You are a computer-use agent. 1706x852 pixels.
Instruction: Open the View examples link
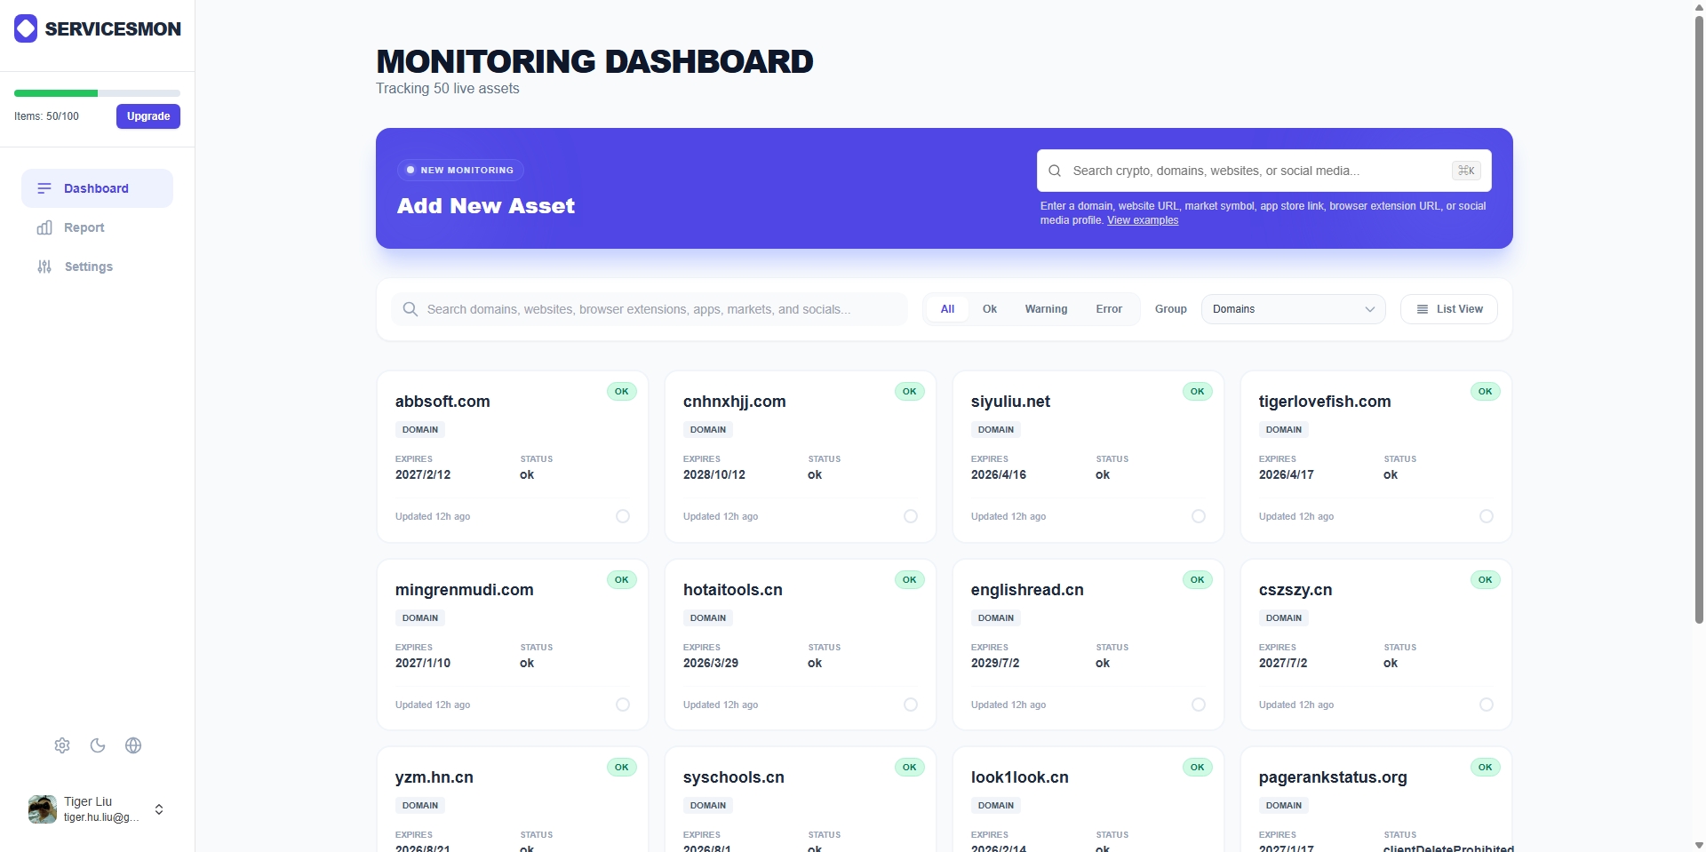(1143, 220)
